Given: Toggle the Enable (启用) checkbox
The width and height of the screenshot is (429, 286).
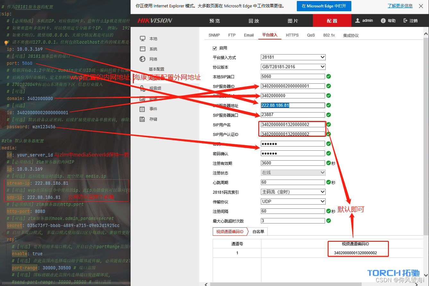Looking at the screenshot, I should pyautogui.click(x=215, y=48).
